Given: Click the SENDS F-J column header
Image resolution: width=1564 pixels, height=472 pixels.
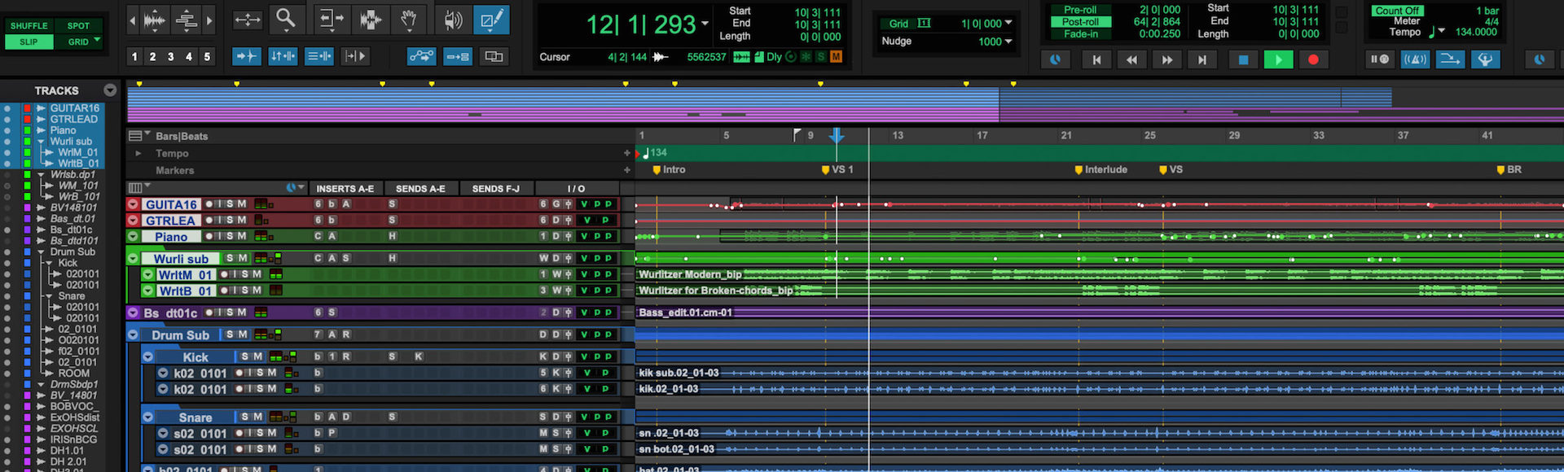Looking at the screenshot, I should tap(495, 189).
